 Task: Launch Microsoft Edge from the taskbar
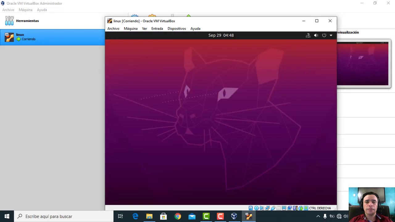(x=135, y=216)
